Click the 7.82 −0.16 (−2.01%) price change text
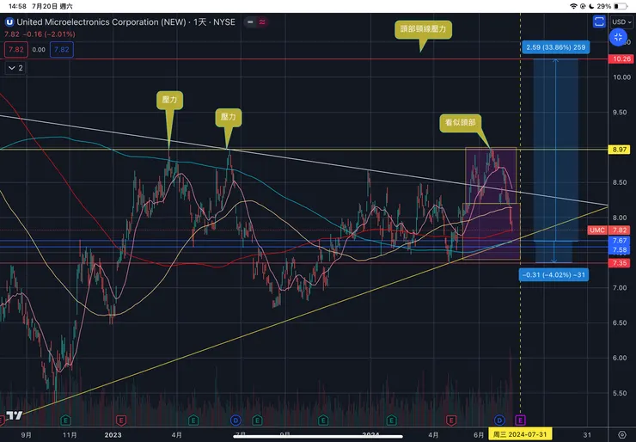The image size is (636, 442). coord(40,34)
